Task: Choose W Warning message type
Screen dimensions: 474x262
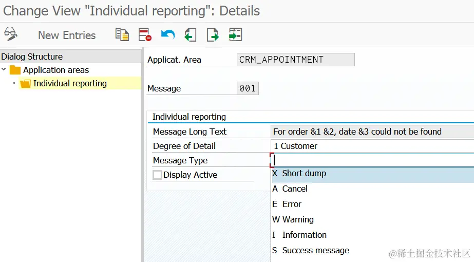Action: 373,220
